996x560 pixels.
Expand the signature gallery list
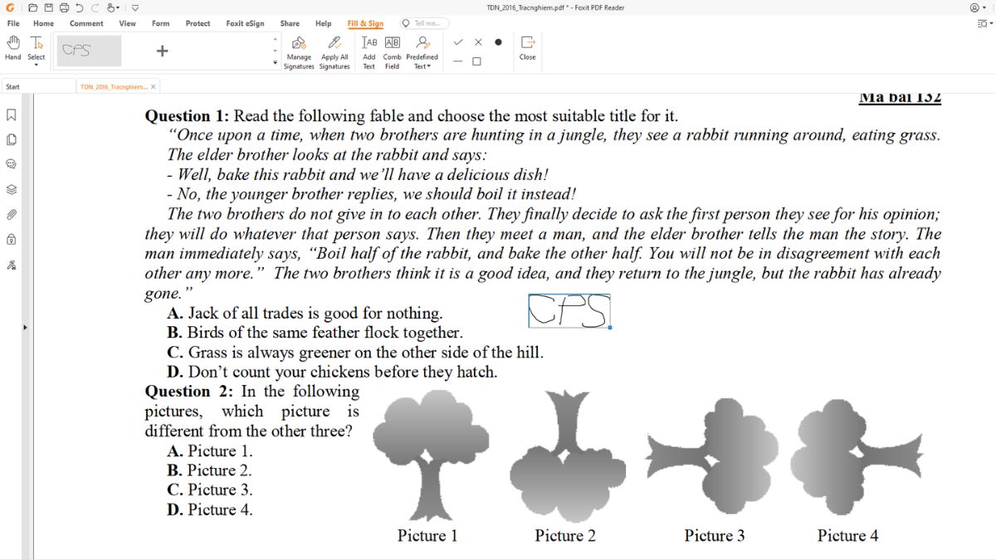click(x=276, y=63)
